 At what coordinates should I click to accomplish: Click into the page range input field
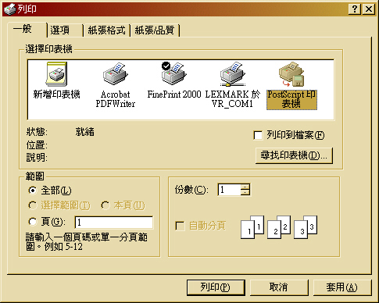pos(114,223)
